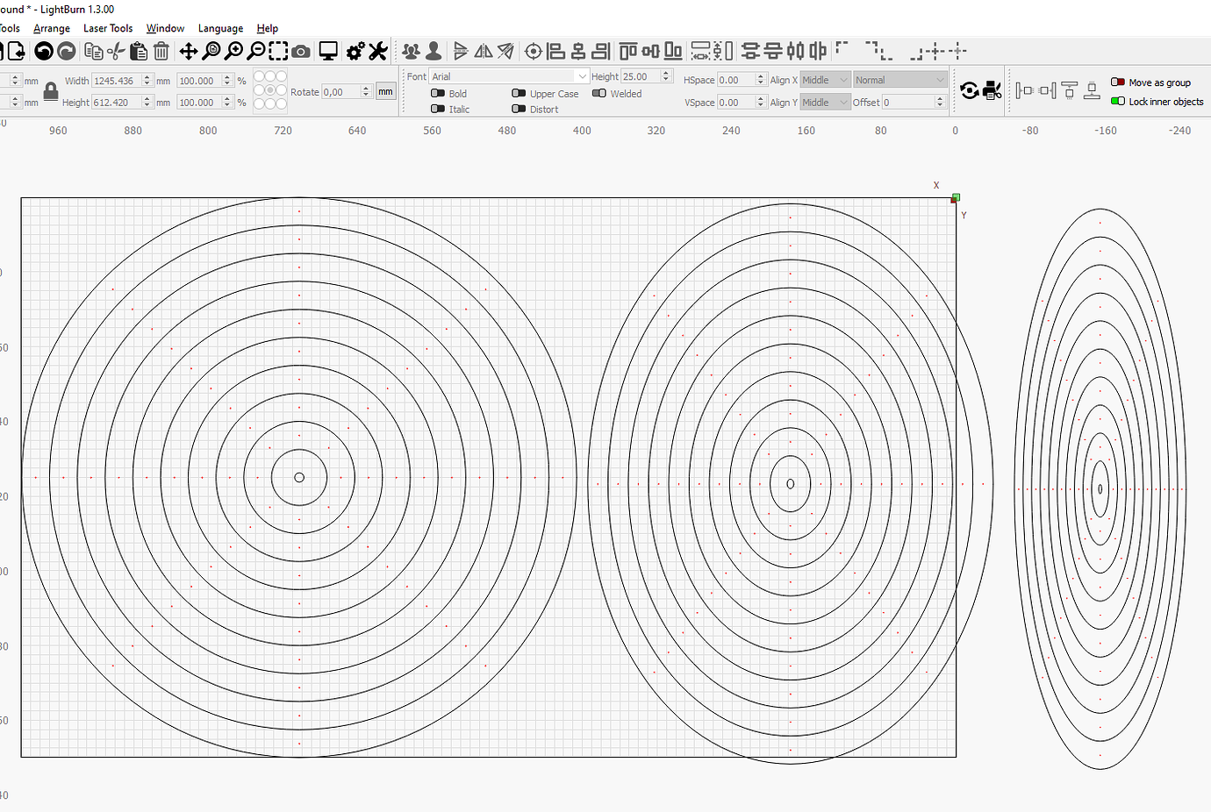
Task: Enable Bold text formatting
Action: click(436, 93)
